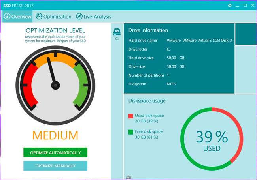Click the Optimization gauge icon
Viewport: 257px width, 180px height.
(39, 17)
